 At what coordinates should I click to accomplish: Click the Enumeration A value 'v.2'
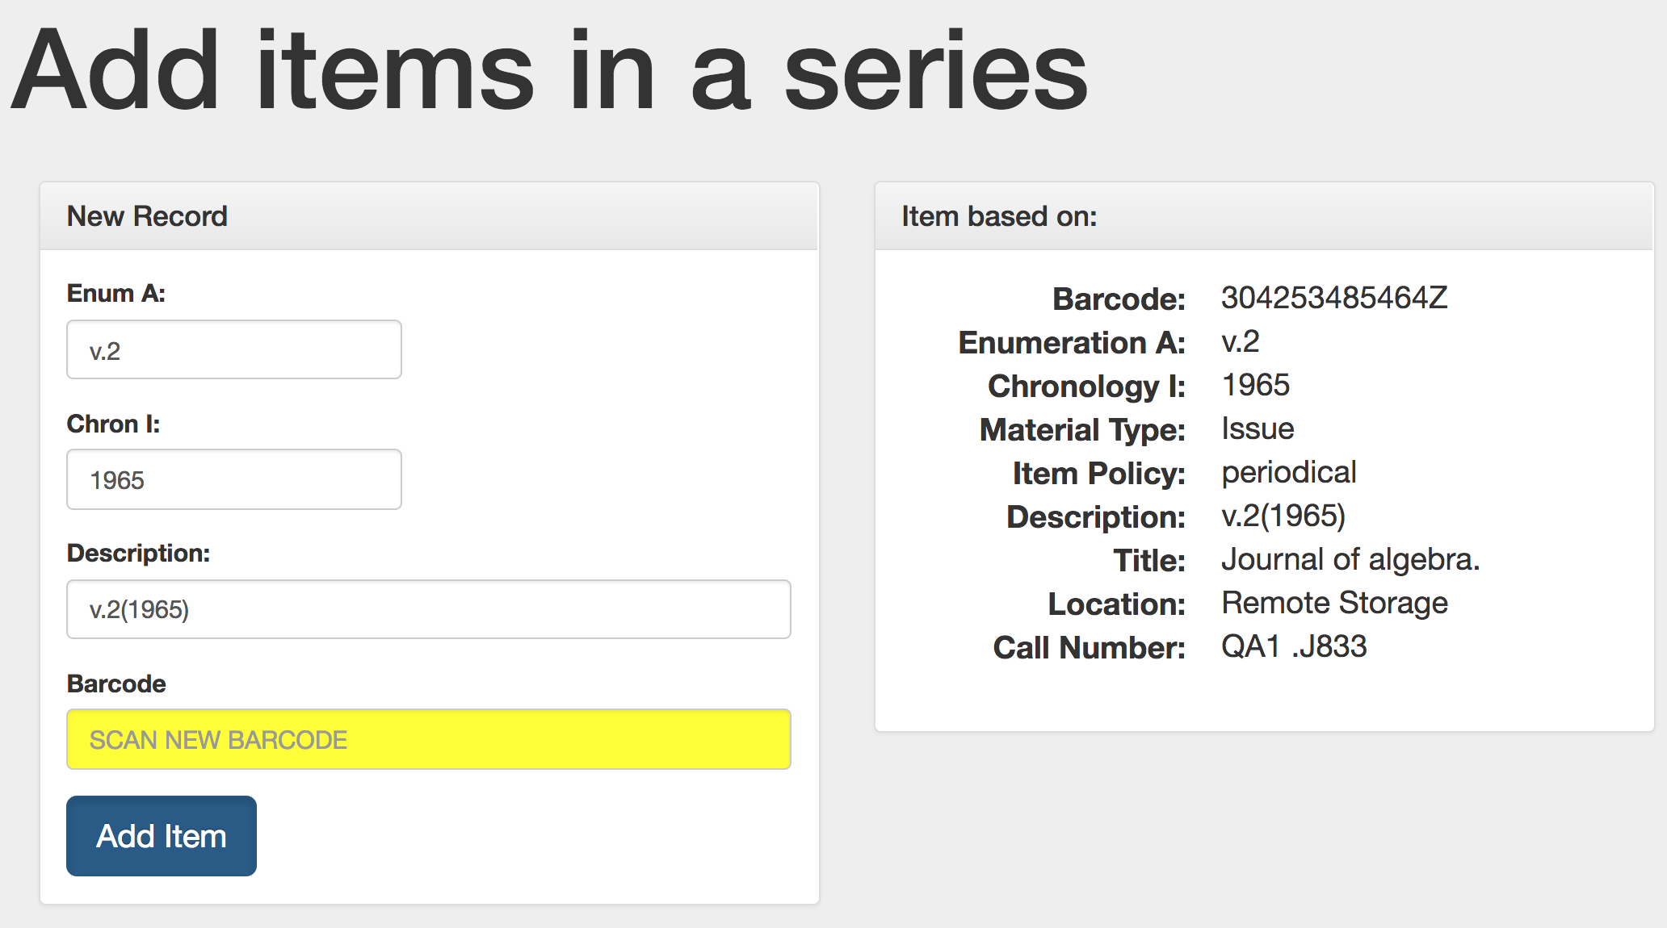click(x=1241, y=341)
